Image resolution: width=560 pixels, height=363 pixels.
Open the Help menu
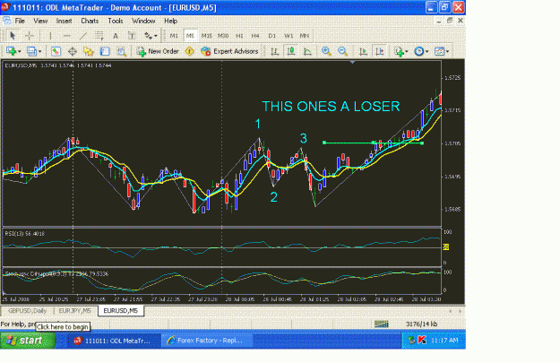tap(171, 22)
